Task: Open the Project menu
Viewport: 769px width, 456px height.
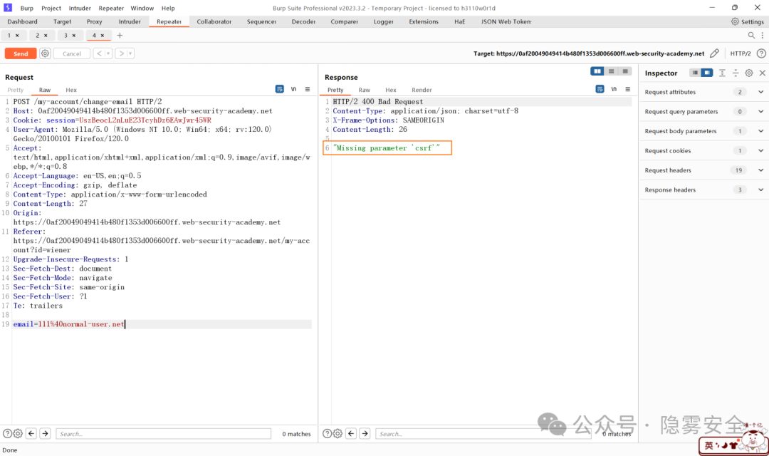Action: 51,8
